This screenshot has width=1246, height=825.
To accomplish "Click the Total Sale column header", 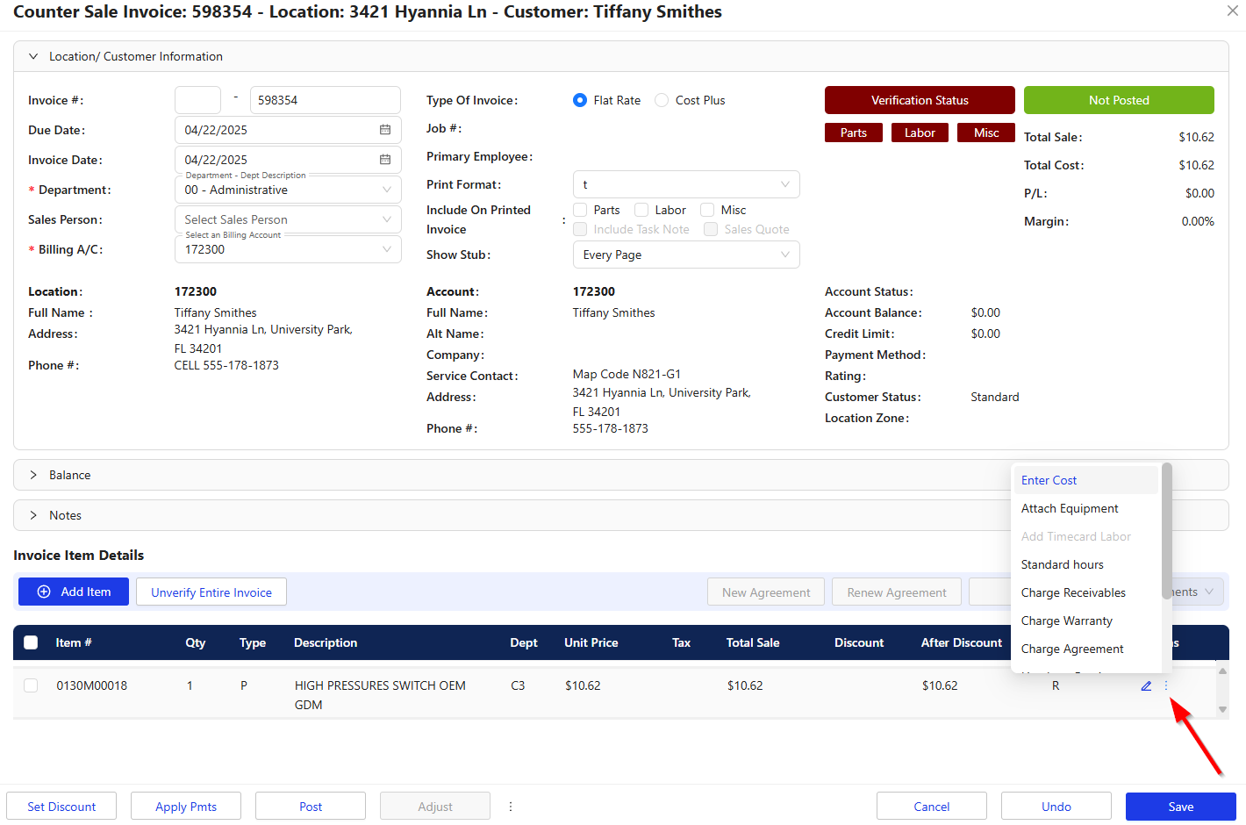I will [753, 642].
